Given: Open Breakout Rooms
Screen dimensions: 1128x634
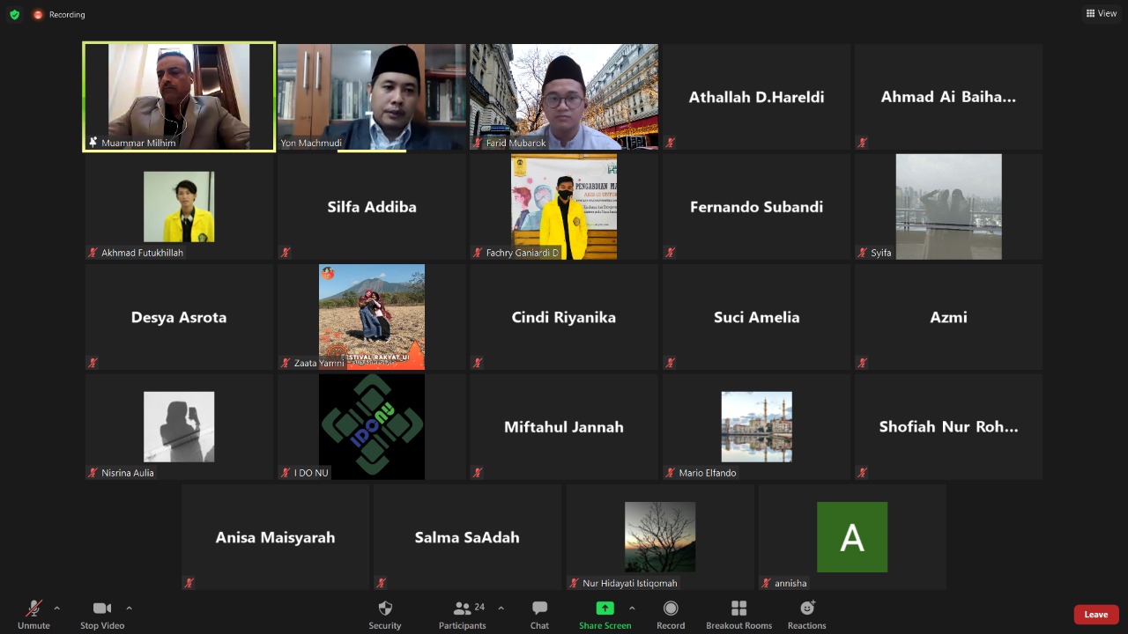Looking at the screenshot, I should pos(738,609).
